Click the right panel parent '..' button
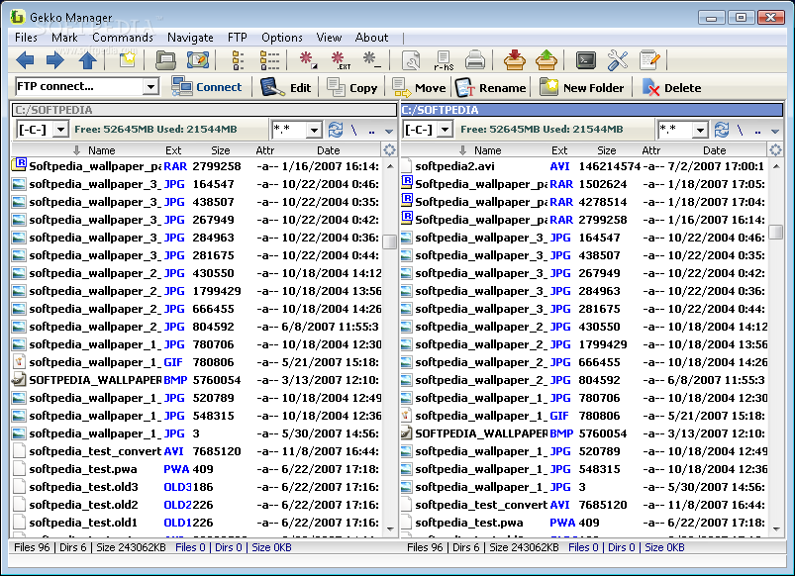The image size is (795, 576). click(x=757, y=132)
